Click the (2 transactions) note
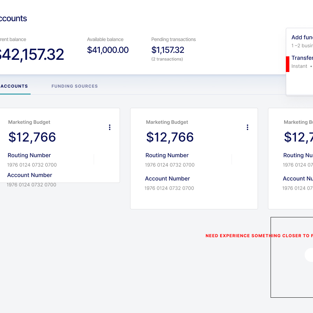The width and height of the screenshot is (313, 313). pyautogui.click(x=167, y=59)
